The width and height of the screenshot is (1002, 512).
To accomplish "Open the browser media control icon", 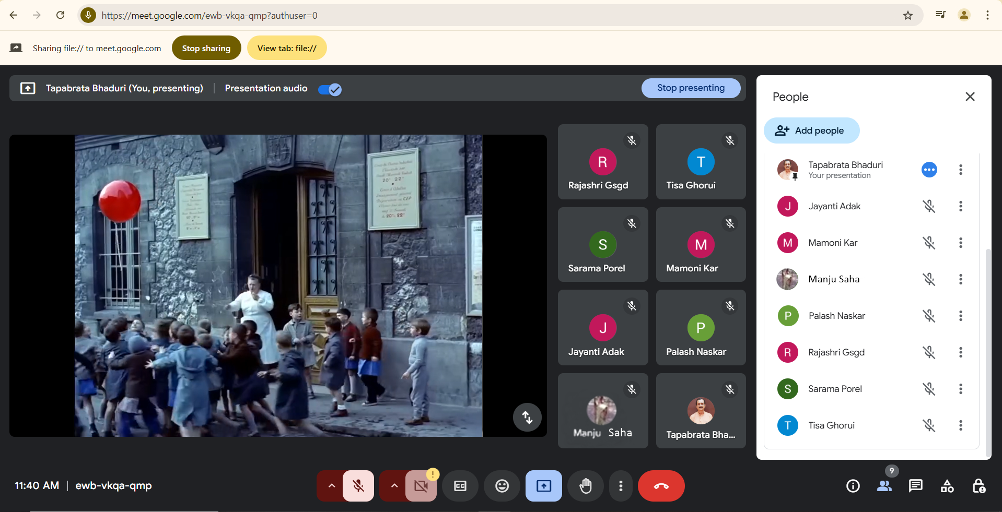I will click(x=940, y=15).
